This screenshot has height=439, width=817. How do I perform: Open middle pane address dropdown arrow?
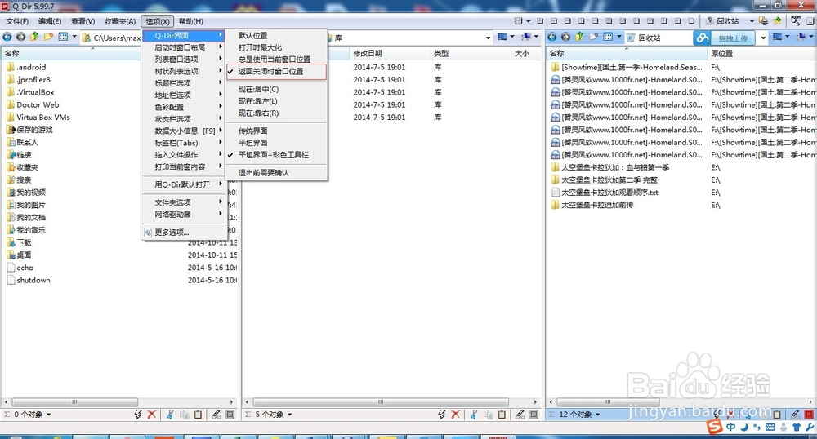[x=489, y=38]
